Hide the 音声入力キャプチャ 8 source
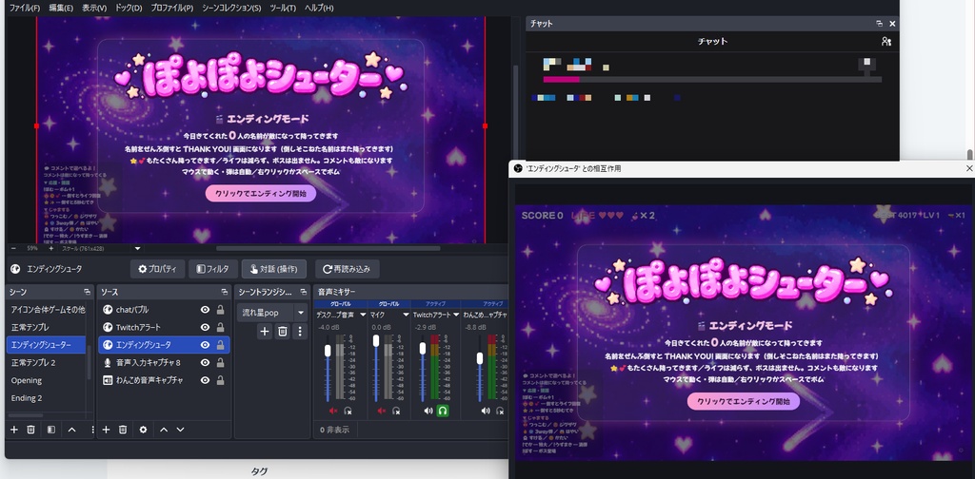Image resolution: width=975 pixels, height=479 pixels. click(205, 362)
